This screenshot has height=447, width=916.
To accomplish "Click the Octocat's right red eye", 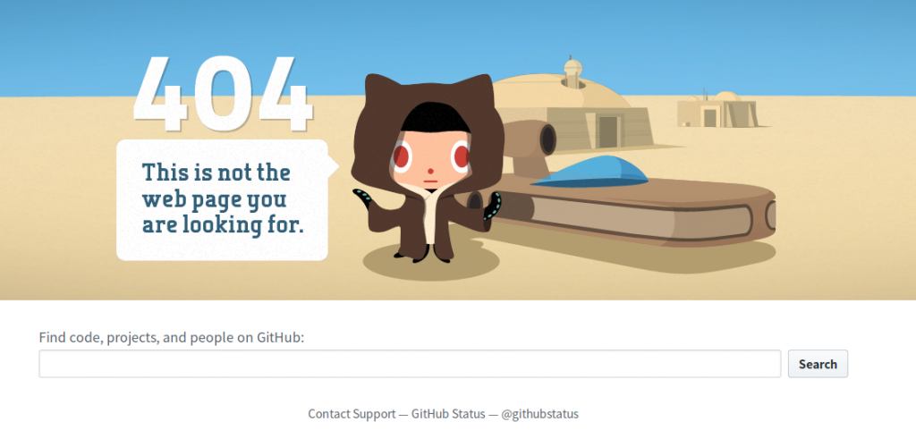I will pyautogui.click(x=462, y=156).
